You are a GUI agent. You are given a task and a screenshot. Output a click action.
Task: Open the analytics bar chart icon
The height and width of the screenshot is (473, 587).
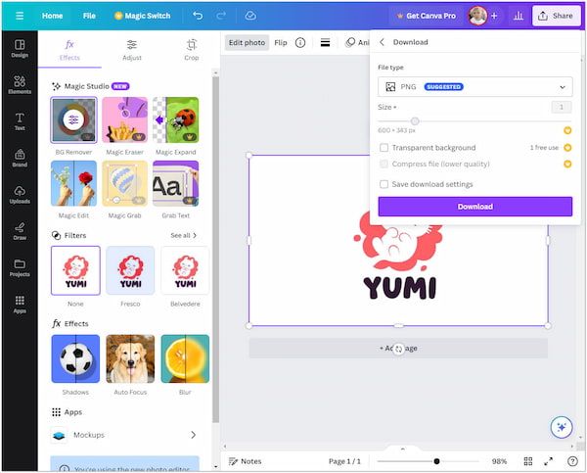coord(519,16)
